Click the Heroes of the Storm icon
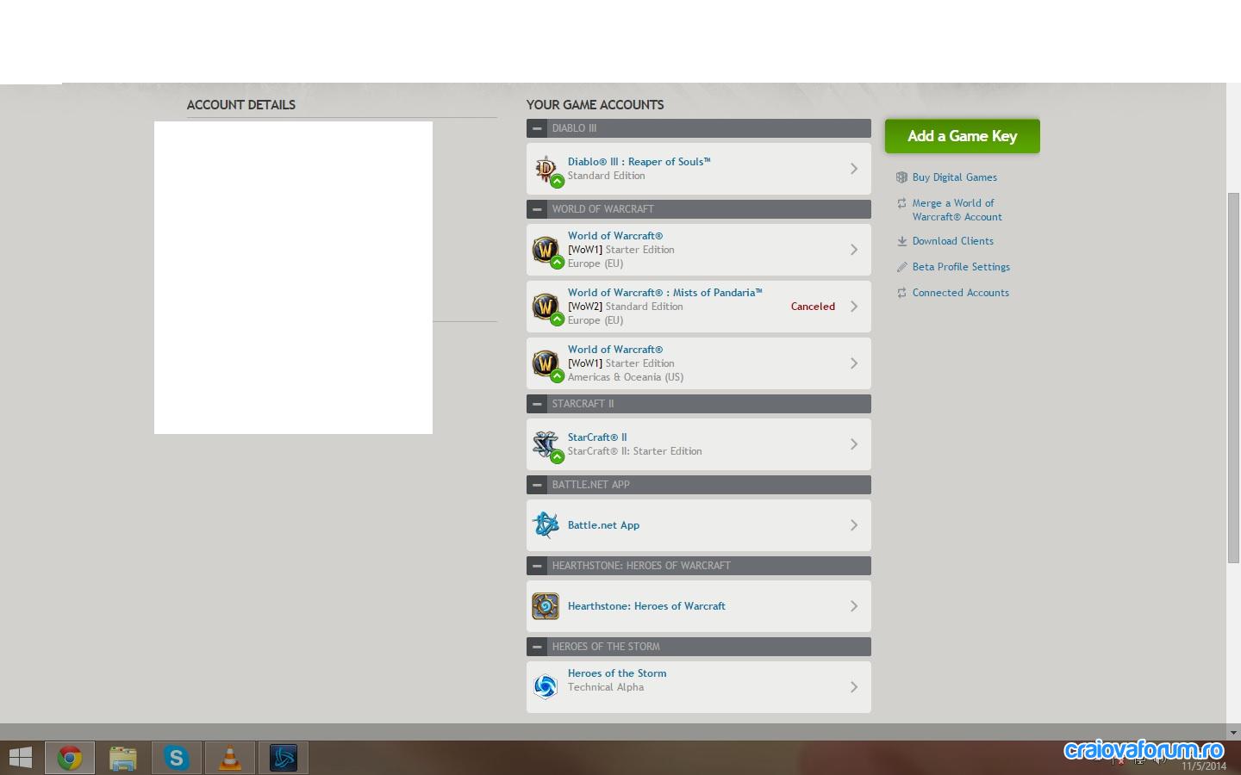The width and height of the screenshot is (1241, 775). (546, 687)
